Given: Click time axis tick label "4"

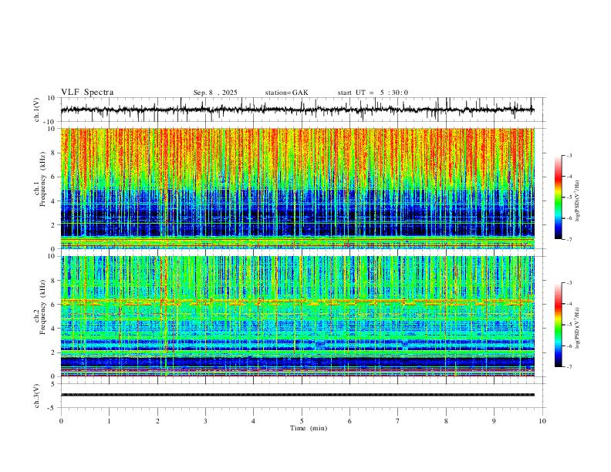Looking at the screenshot, I should coord(253,421).
